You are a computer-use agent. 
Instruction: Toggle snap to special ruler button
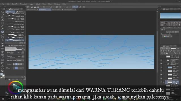(x=77, y=7)
